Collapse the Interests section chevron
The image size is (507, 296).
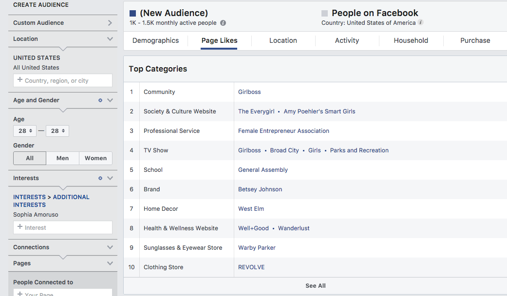pos(110,178)
